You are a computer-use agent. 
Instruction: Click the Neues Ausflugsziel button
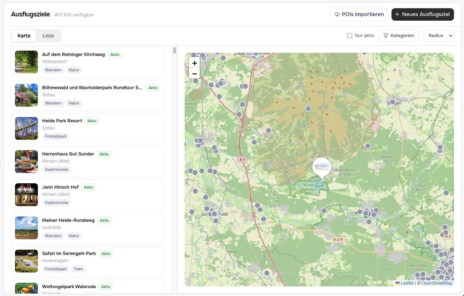click(x=423, y=15)
